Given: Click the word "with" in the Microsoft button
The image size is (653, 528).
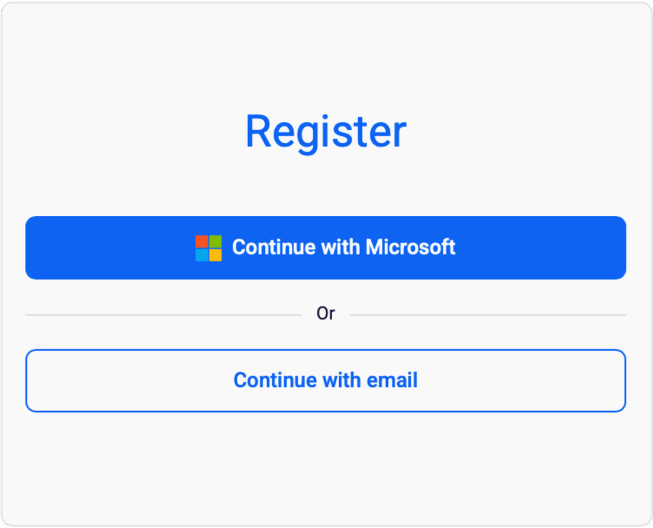Looking at the screenshot, I should coord(341,247).
